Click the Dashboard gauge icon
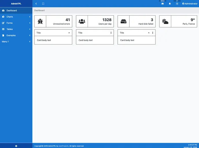199x148 pixels. tap(3, 10)
